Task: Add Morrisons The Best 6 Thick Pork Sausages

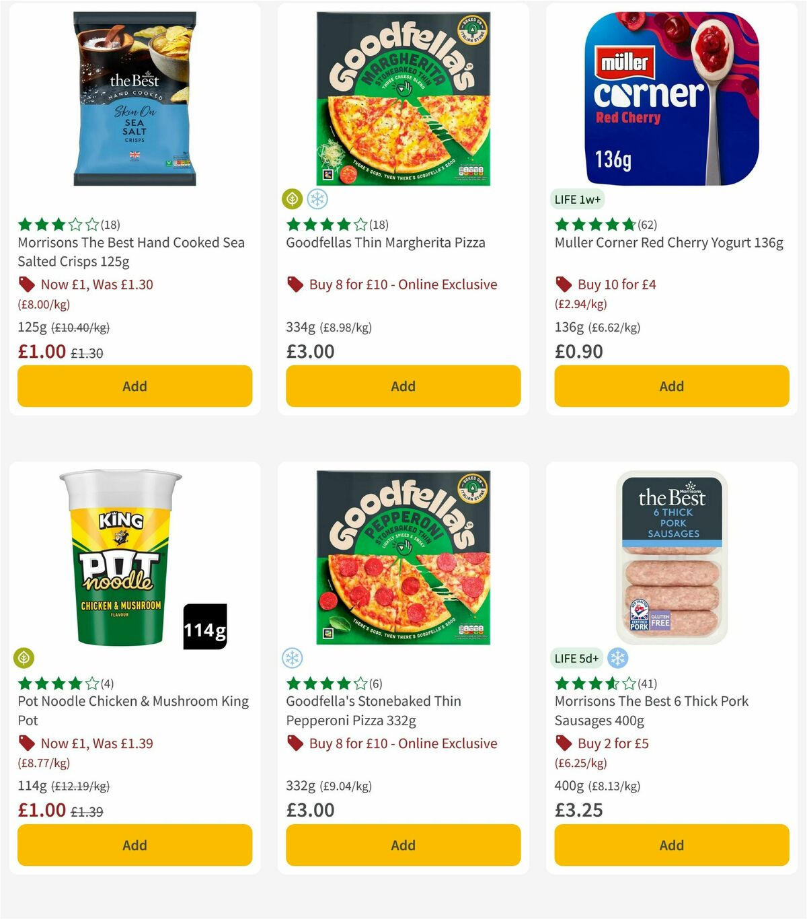Action: point(670,845)
